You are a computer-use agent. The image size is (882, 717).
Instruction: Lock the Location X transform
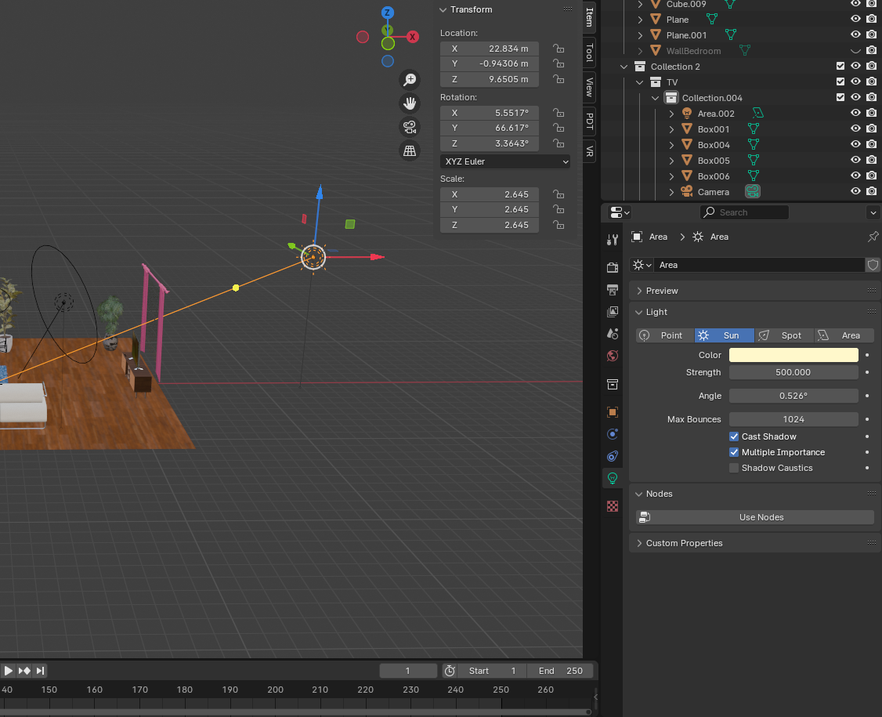558,49
